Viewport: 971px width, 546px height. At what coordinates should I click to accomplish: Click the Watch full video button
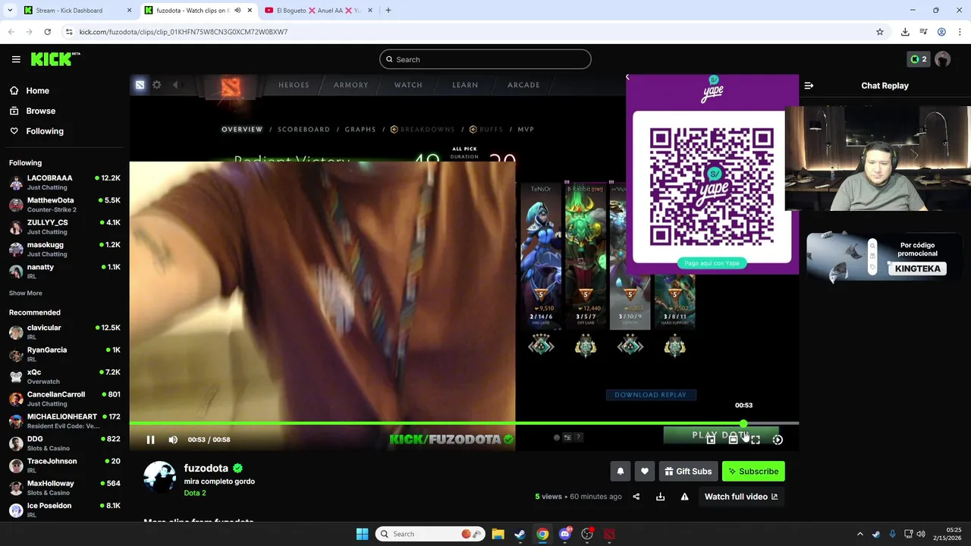pyautogui.click(x=741, y=497)
